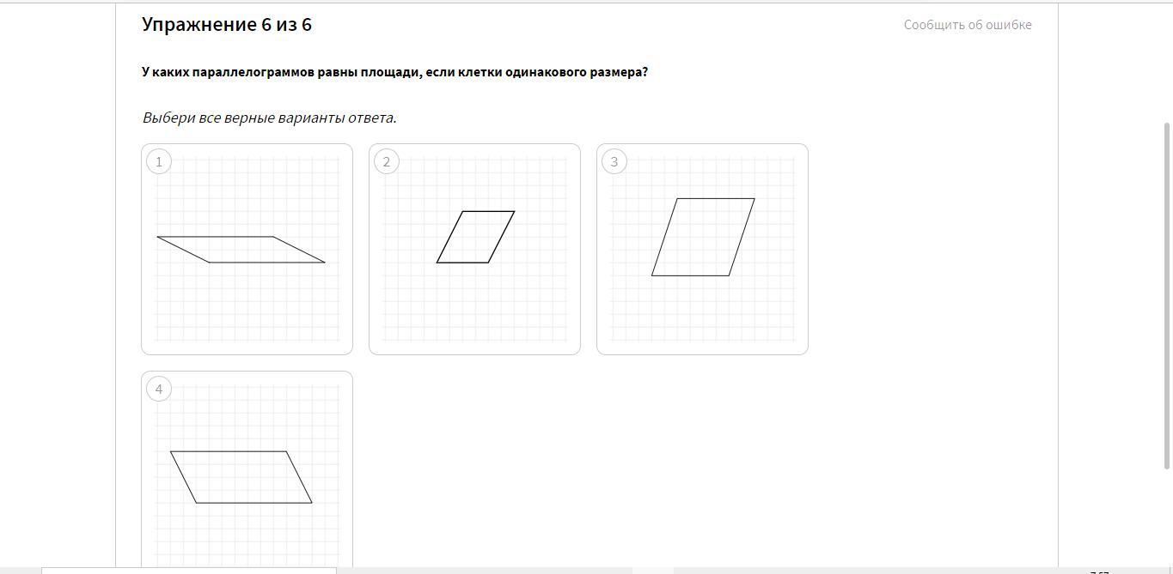Click the empty grid left of option 3's parallelogram
This screenshot has height=574, width=1173.
[631, 237]
